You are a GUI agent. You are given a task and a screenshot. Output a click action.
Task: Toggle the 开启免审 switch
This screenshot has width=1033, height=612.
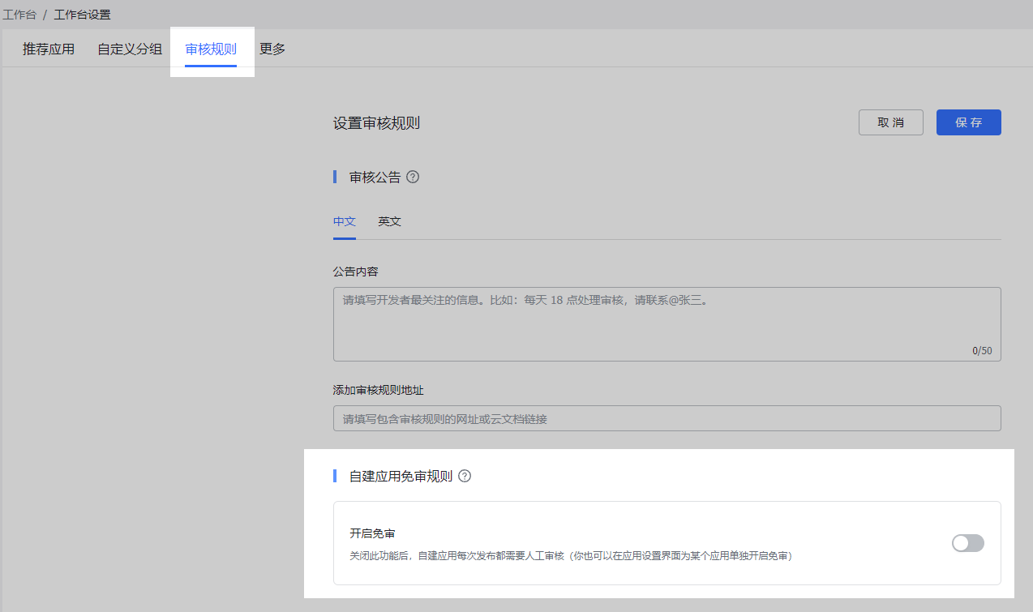pyautogui.click(x=968, y=543)
